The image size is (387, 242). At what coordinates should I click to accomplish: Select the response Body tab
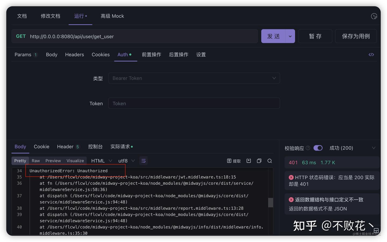tap(20, 147)
